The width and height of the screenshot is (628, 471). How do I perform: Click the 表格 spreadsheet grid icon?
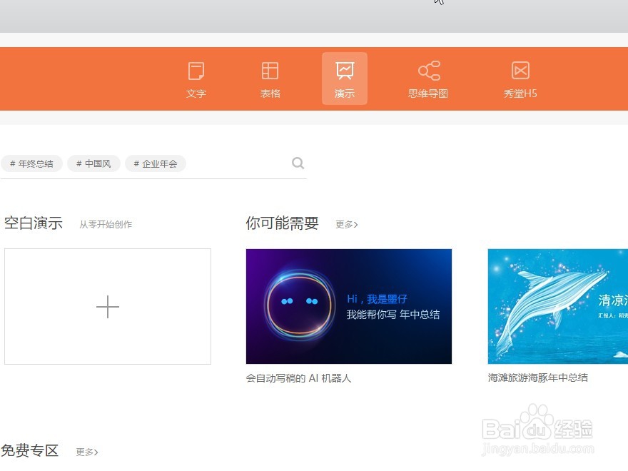click(x=270, y=70)
